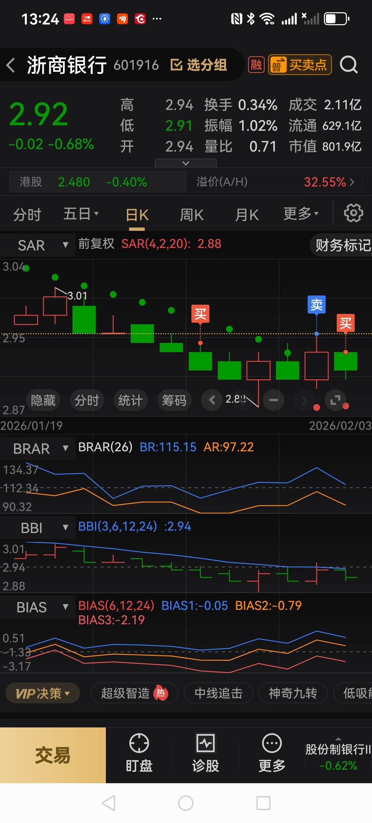The height and width of the screenshot is (823, 372).
Task: Open the 买卖点 buy-sell points badge
Action: 299,65
